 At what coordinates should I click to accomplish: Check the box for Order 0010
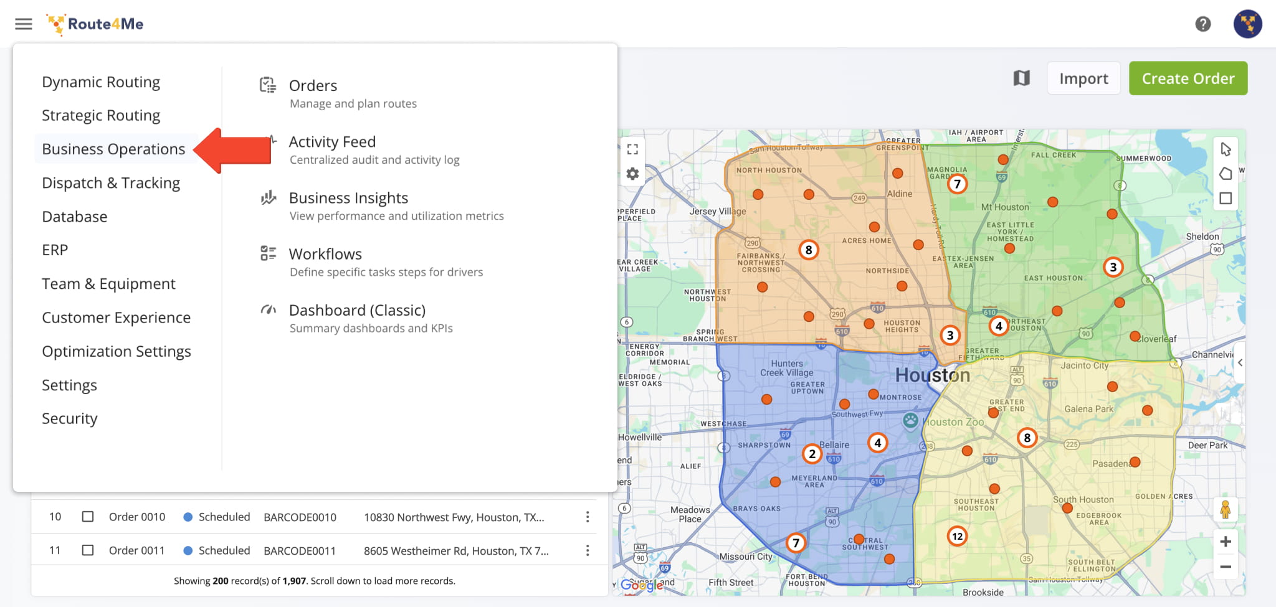tap(88, 517)
